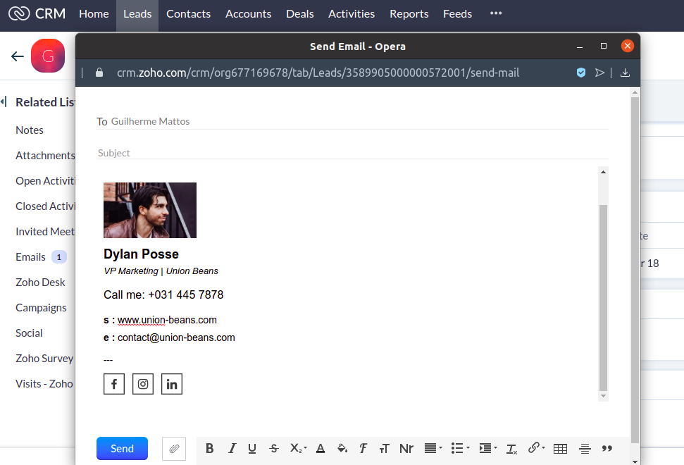Click contact@union-beans.com address
This screenshot has width=684, height=465.
176,337
